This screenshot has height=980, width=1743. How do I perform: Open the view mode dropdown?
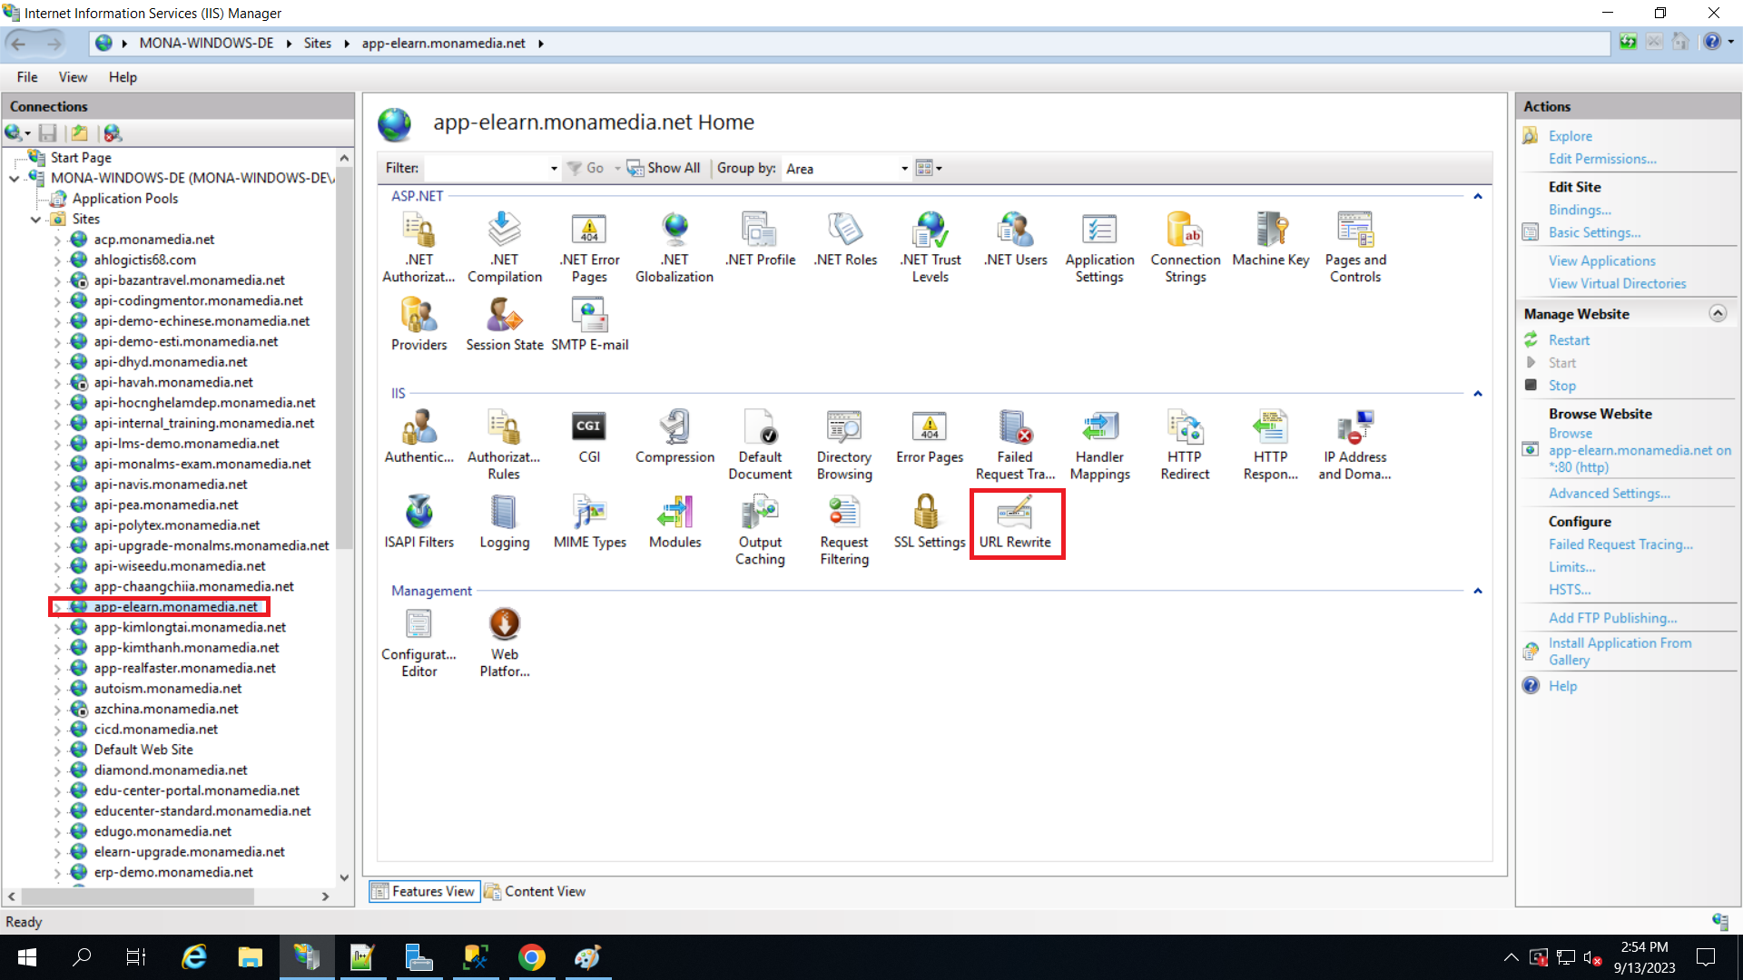pyautogui.click(x=930, y=168)
